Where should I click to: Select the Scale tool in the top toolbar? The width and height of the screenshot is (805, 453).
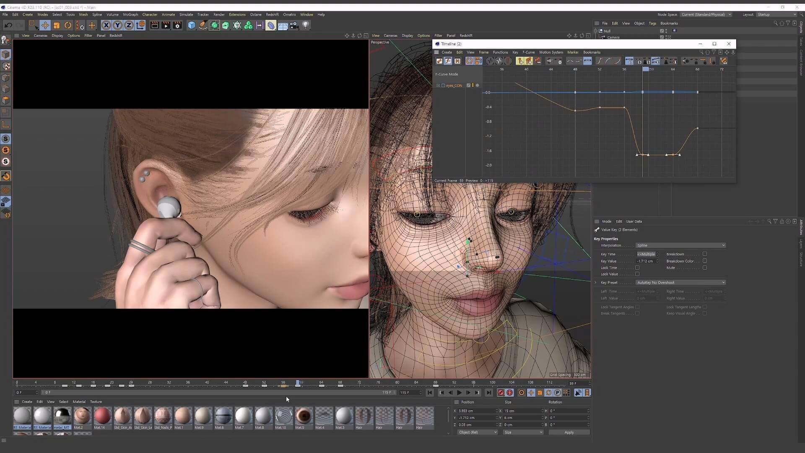[57, 26]
